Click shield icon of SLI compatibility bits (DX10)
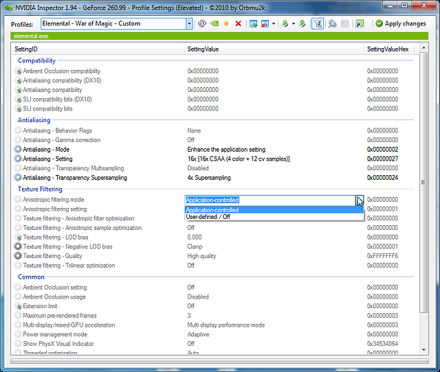The height and width of the screenshot is (372, 440). tap(18, 99)
